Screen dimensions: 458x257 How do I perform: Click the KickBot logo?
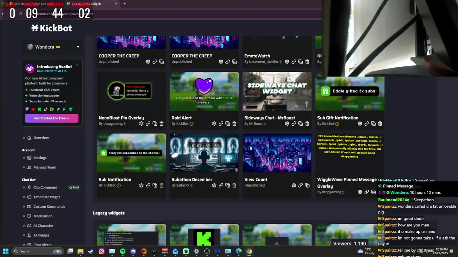[x=52, y=28]
